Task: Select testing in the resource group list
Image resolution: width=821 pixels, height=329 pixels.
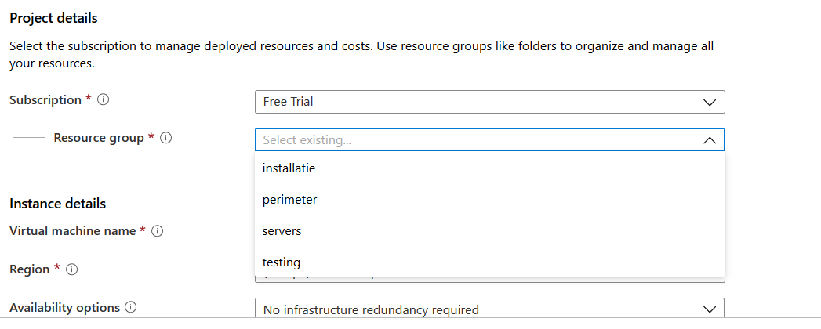Action: coord(281,262)
